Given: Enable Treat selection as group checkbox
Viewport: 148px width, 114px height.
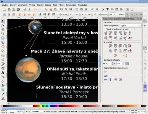Looking at the screenshot, I should tap(134, 29).
